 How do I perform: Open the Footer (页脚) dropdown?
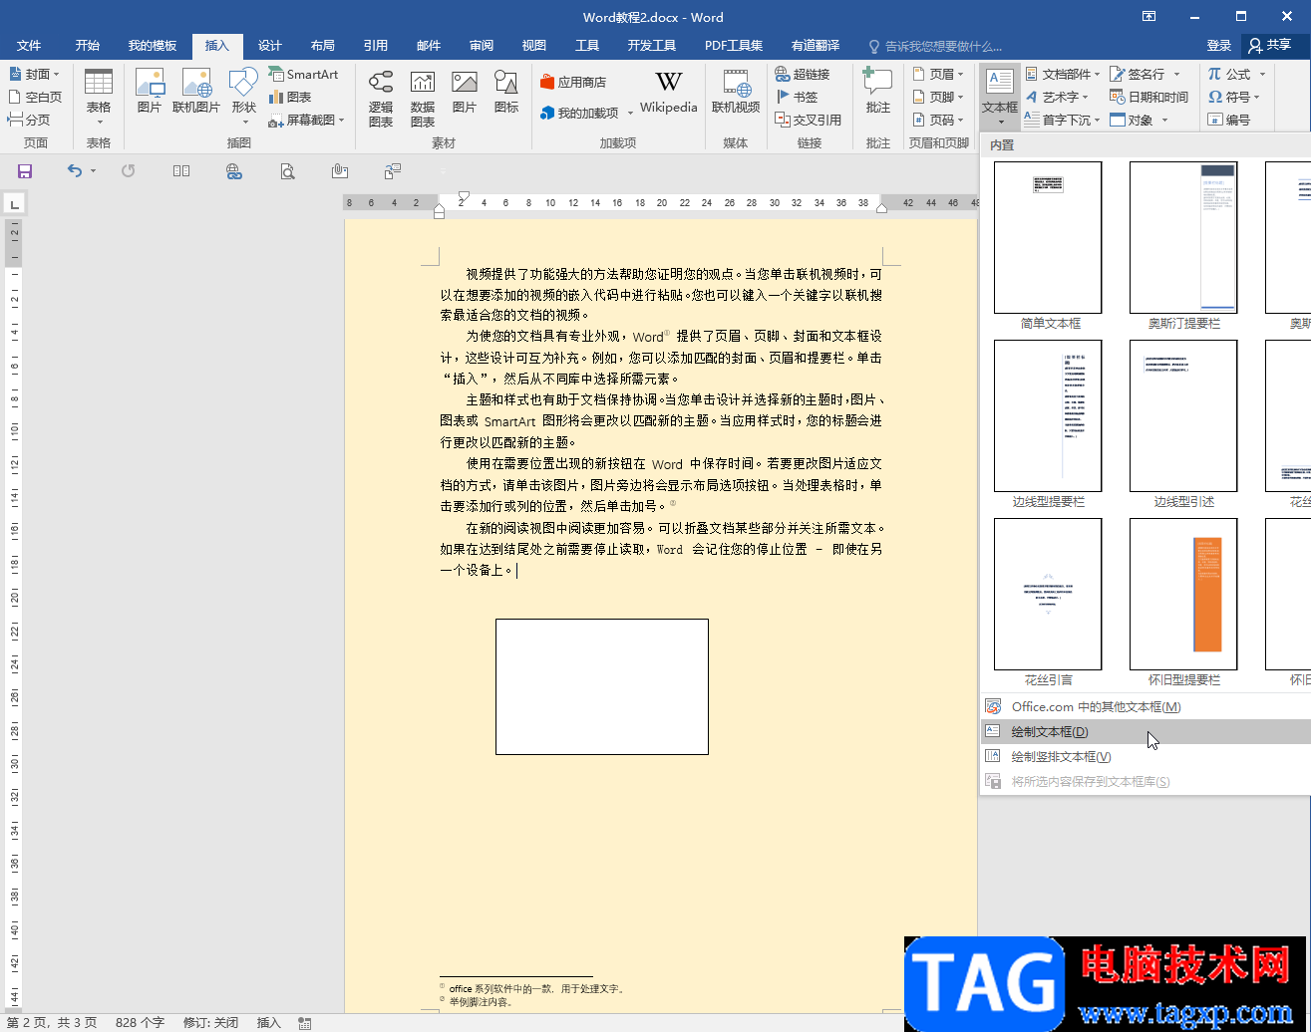click(x=938, y=97)
